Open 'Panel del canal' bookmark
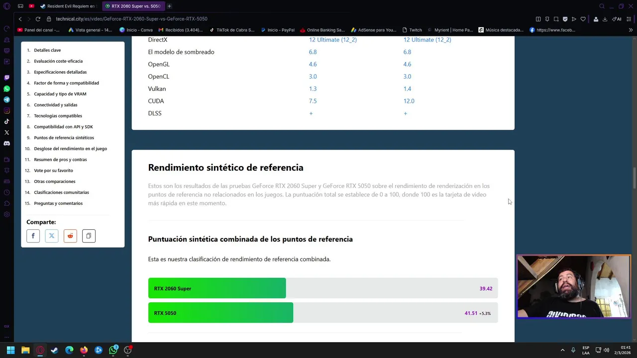The width and height of the screenshot is (637, 358). pos(38,30)
